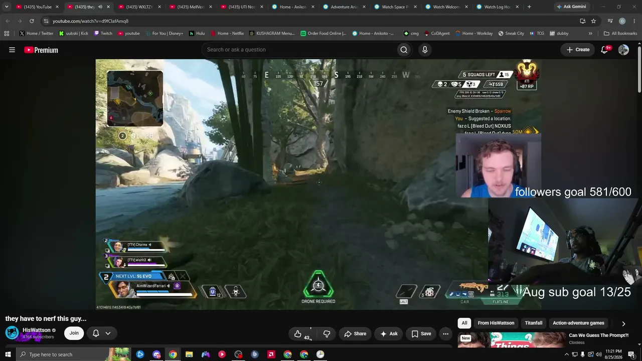This screenshot has width=642, height=361.
Task: Open Chrome apps grid shortcut
Action: 7,34
